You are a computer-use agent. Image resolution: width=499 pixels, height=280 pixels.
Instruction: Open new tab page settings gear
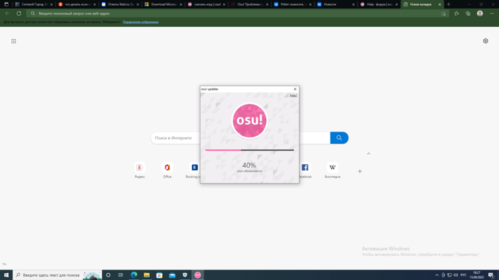point(485,41)
